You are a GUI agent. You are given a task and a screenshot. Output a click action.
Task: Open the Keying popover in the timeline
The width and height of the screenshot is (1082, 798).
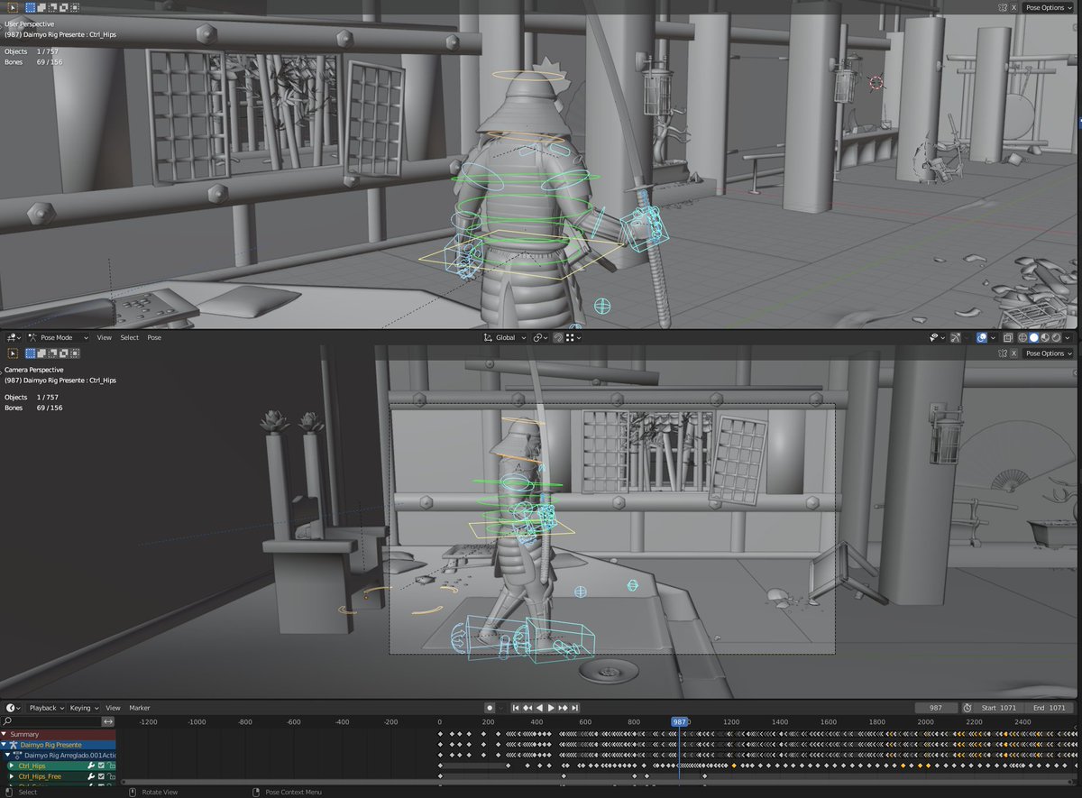pos(84,708)
